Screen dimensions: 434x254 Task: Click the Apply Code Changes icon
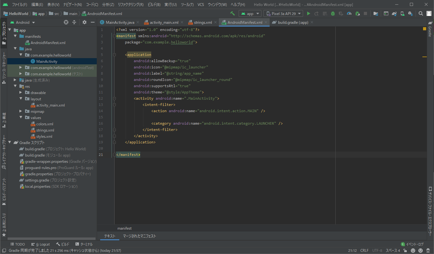[x=325, y=13]
